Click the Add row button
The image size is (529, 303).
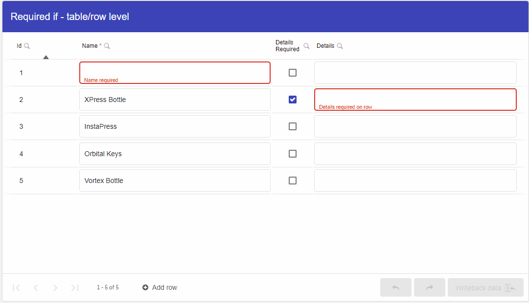point(160,287)
